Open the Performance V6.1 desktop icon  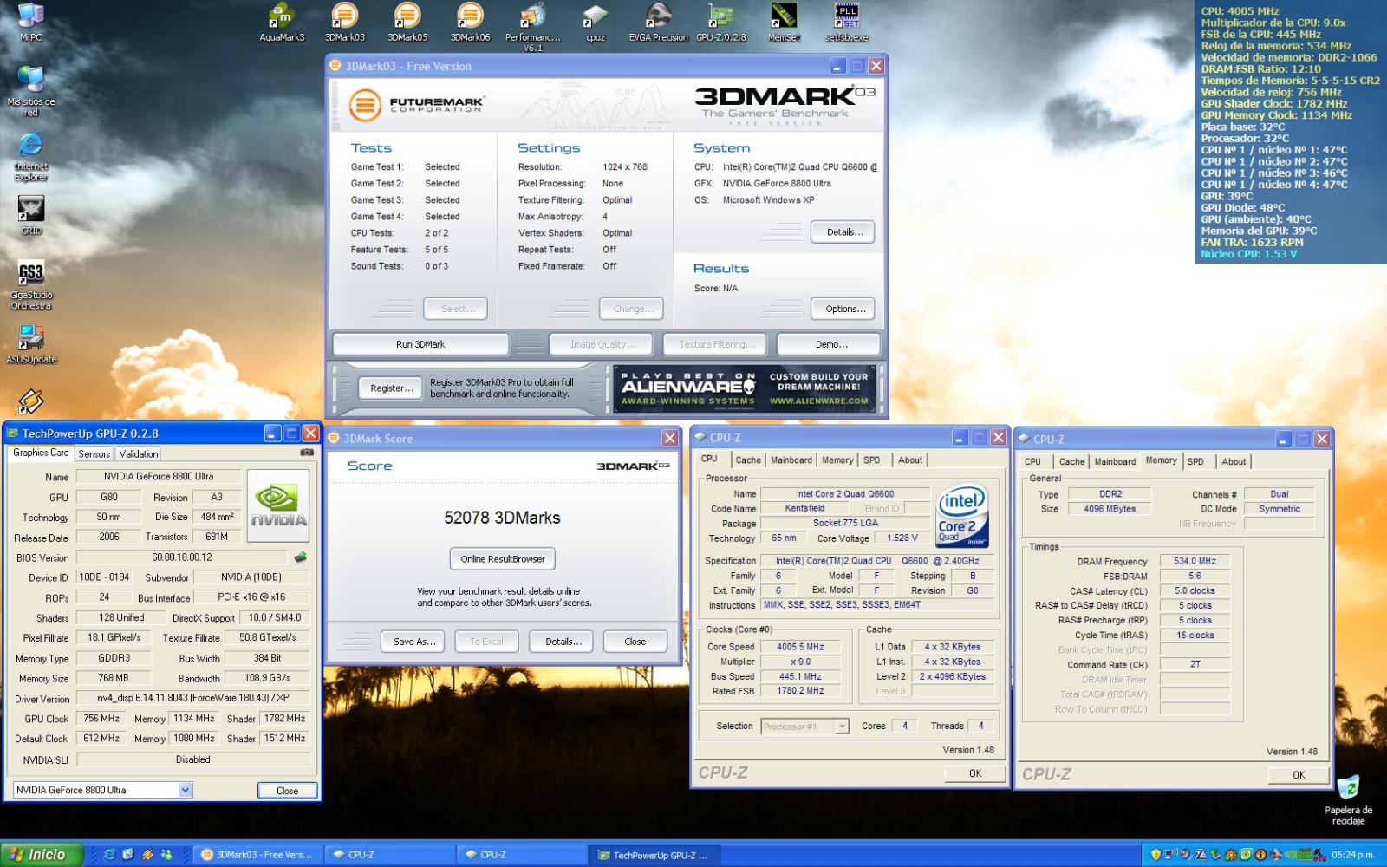pyautogui.click(x=533, y=27)
